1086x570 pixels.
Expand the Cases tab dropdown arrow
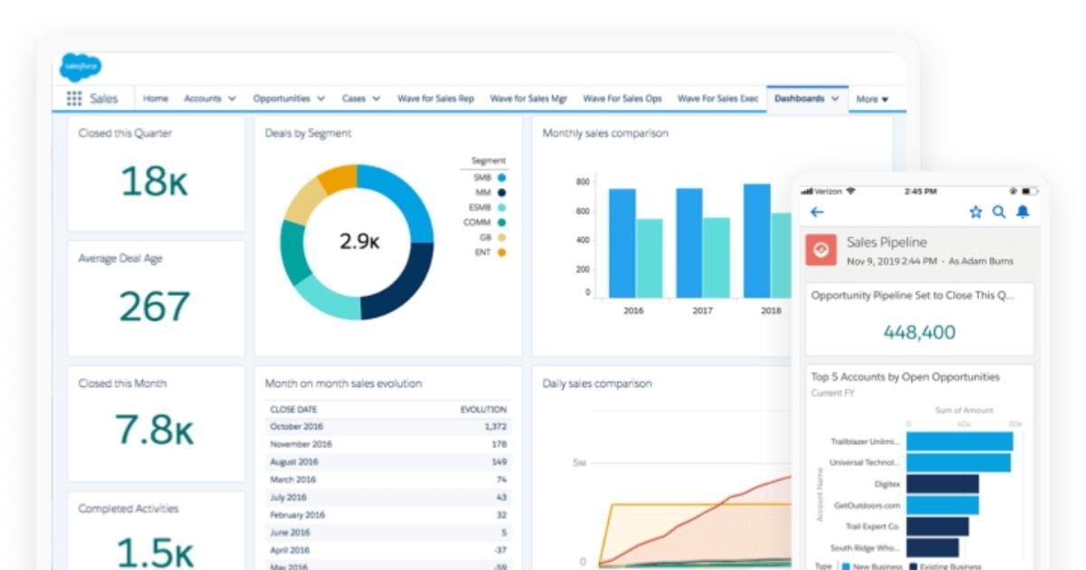point(376,99)
